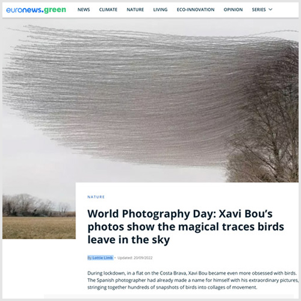
Task: Select NATURE in the top navigation
Action: point(135,10)
